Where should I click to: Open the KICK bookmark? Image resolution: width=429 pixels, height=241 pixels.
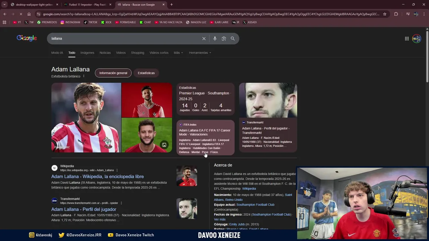(x=106, y=22)
